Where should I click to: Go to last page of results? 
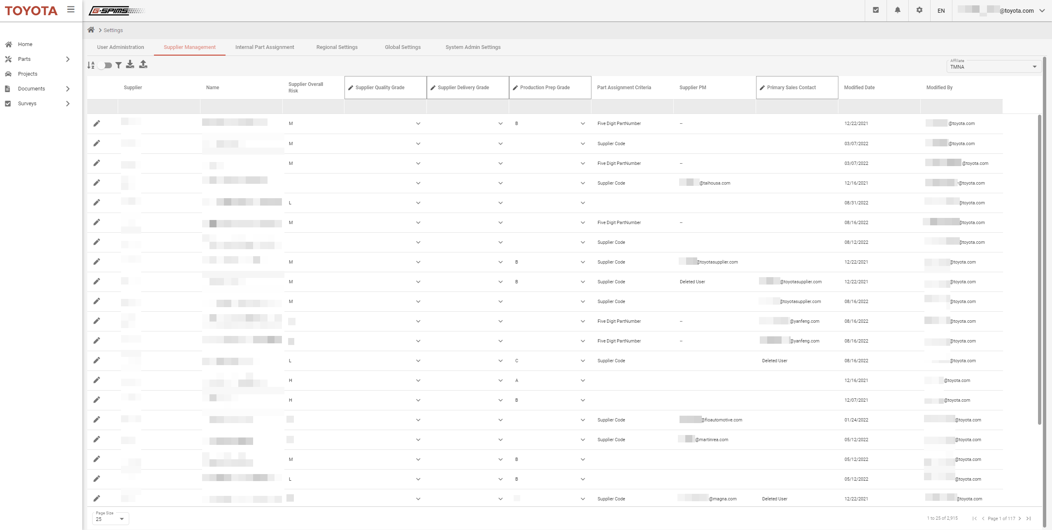tap(1029, 518)
